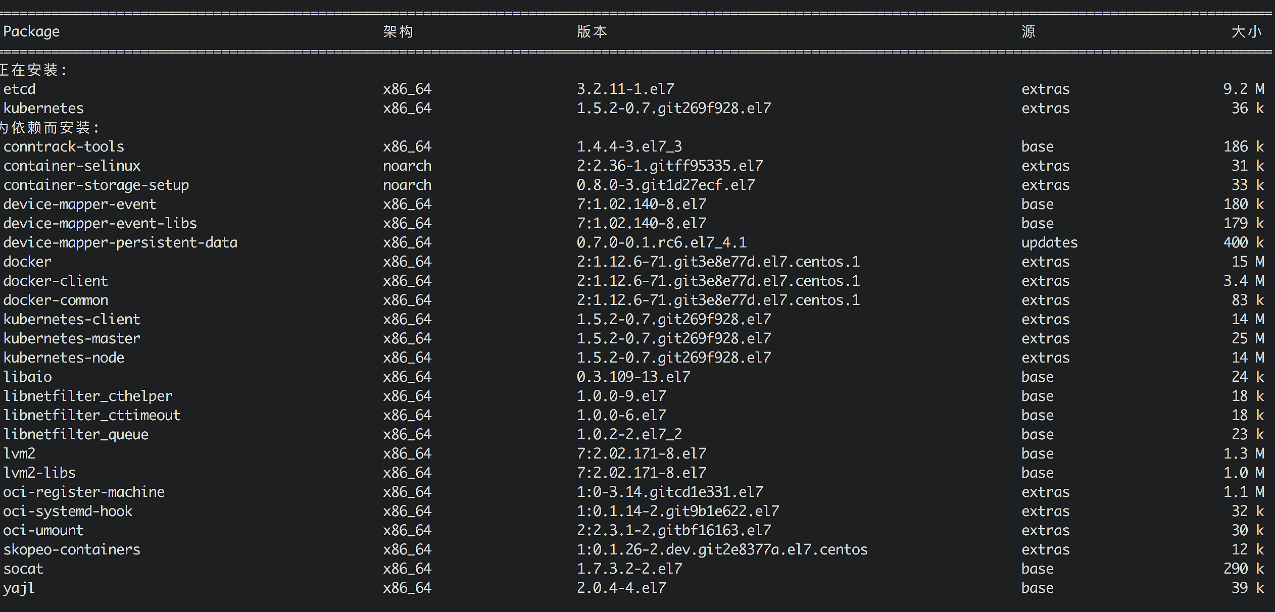Viewport: 1275px width, 612px height.
Task: Click the skopeo-containers package name
Action: coord(72,549)
